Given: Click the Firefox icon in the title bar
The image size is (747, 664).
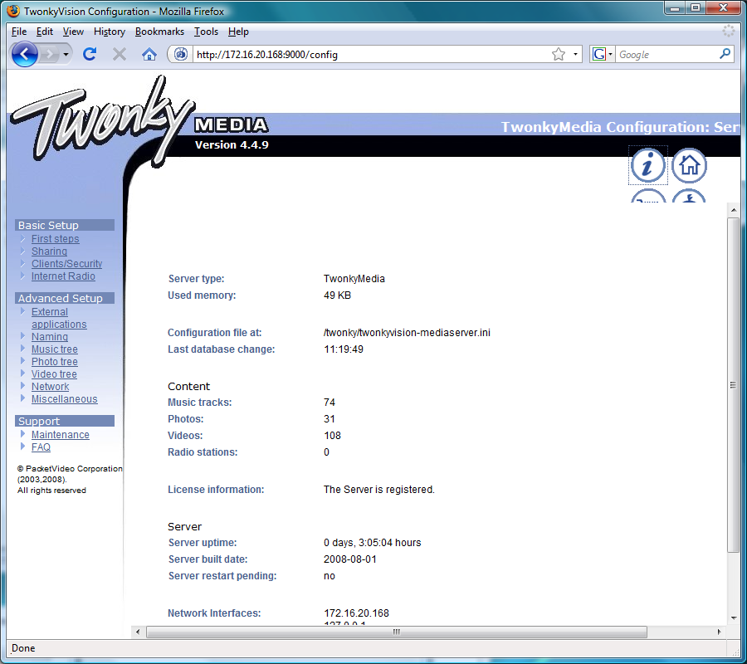Looking at the screenshot, I should coord(13,11).
